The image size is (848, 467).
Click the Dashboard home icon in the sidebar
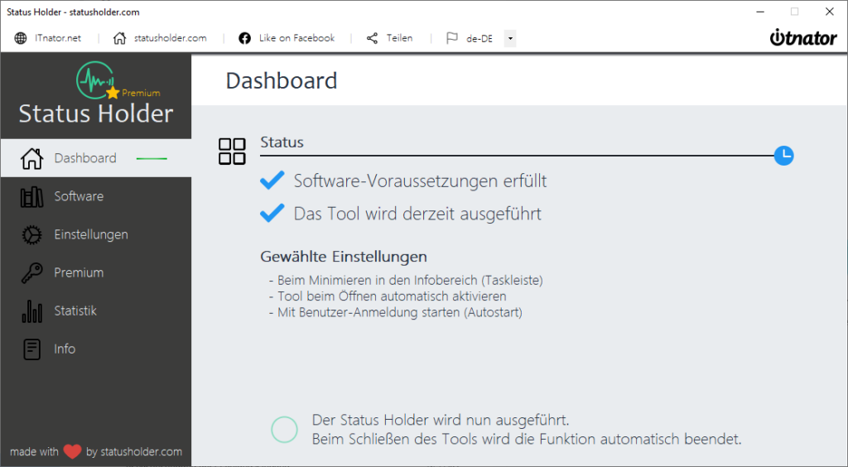[x=32, y=158]
